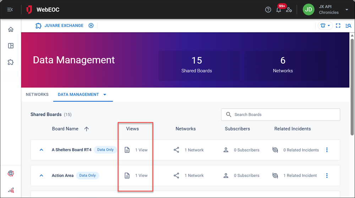This screenshot has width=355, height=198.
Task: Click the incident icon for Action Area
Action: tap(275, 175)
